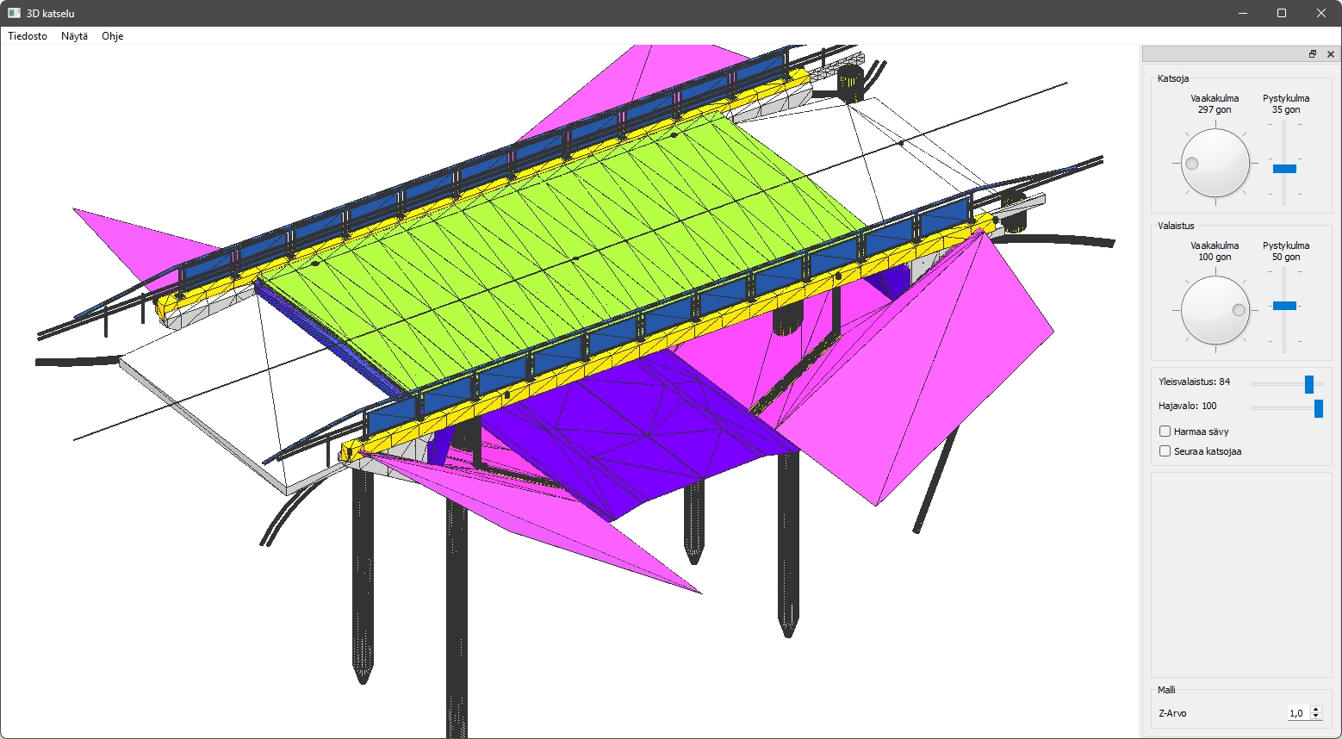The height and width of the screenshot is (739, 1342).
Task: Click the Hajavalo slider handle
Action: tap(1318, 408)
